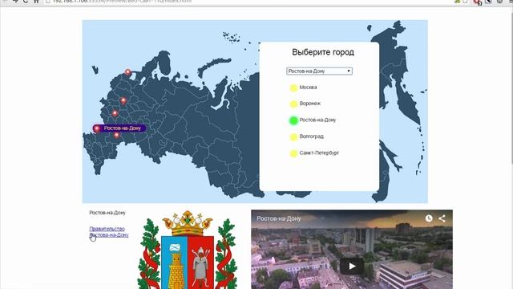513x289 pixels.
Task: Click the Rostov coat of arms image
Action: [x=188, y=250]
